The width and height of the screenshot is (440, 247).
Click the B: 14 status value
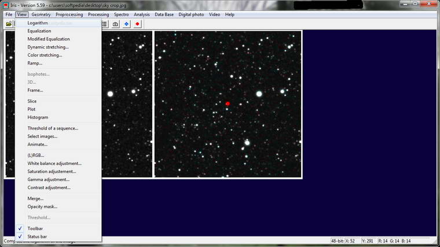point(406,241)
